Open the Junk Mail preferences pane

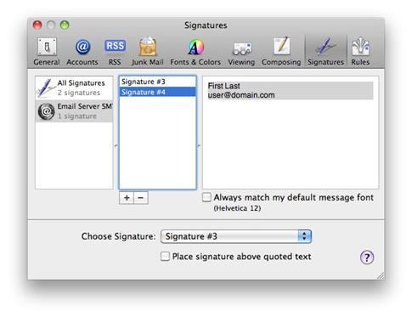148,52
